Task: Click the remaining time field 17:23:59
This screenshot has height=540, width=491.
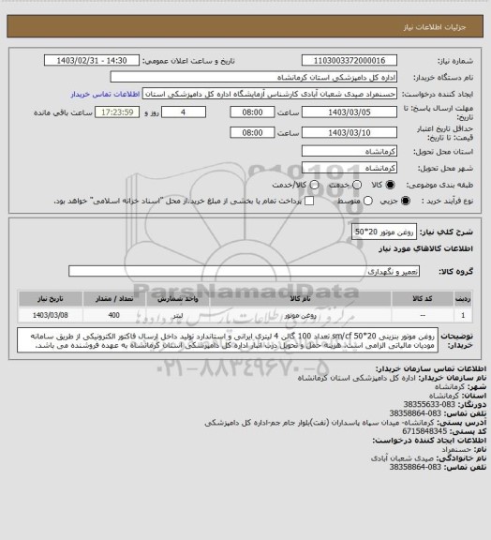Action: [117, 112]
